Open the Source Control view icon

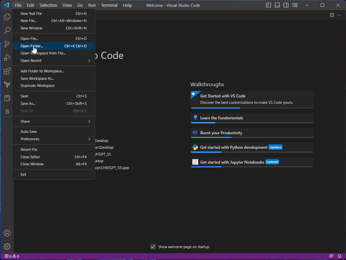tap(7, 44)
